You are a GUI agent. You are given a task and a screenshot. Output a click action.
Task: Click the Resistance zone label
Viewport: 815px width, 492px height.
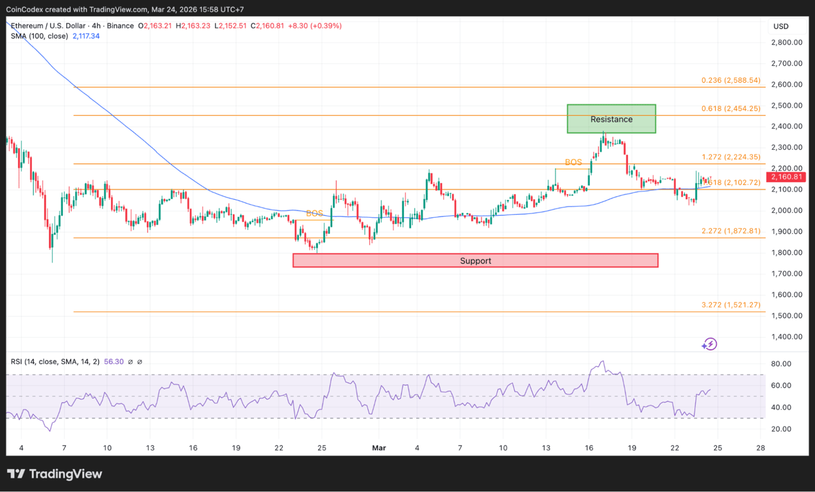click(x=610, y=119)
